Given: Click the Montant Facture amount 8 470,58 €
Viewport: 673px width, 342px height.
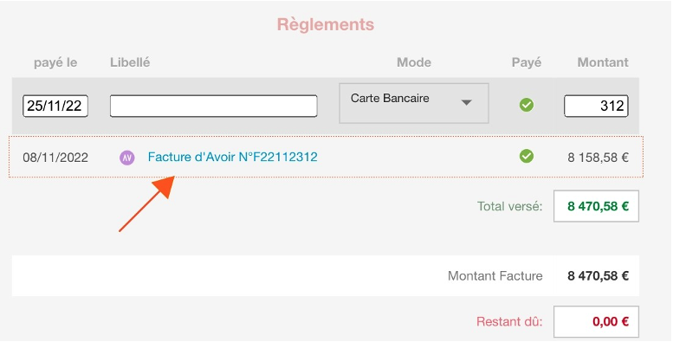Looking at the screenshot, I should [x=598, y=276].
